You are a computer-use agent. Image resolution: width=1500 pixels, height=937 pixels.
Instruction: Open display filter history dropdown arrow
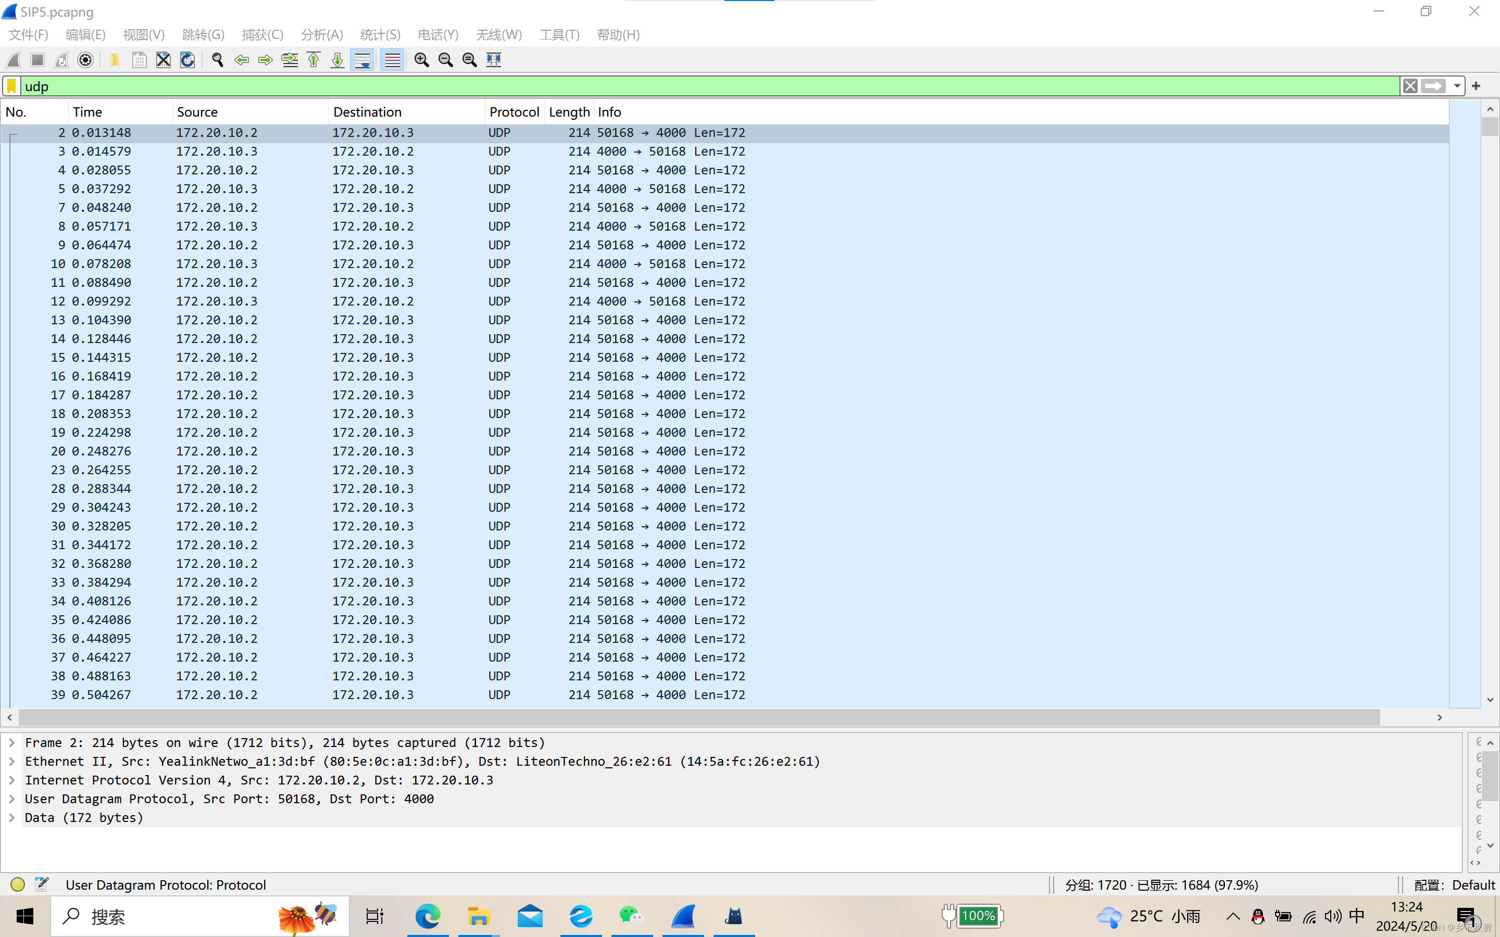tap(1457, 86)
